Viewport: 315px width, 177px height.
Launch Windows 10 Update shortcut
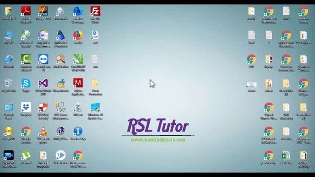coord(95,107)
